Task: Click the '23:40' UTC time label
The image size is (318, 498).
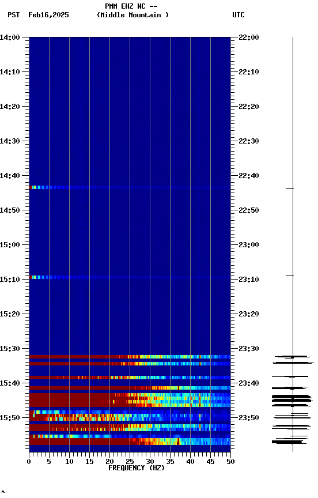Action: pos(249,384)
